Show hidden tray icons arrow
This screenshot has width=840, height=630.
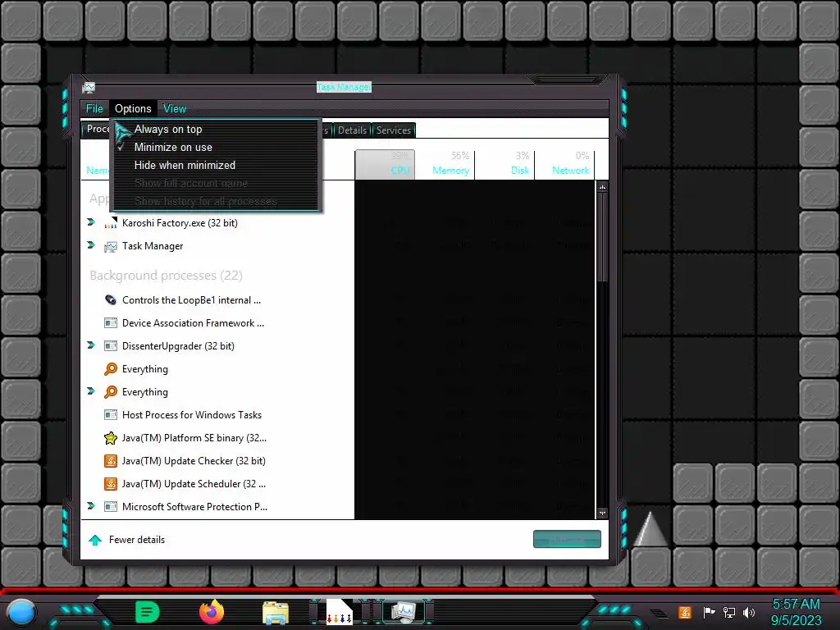point(660,614)
